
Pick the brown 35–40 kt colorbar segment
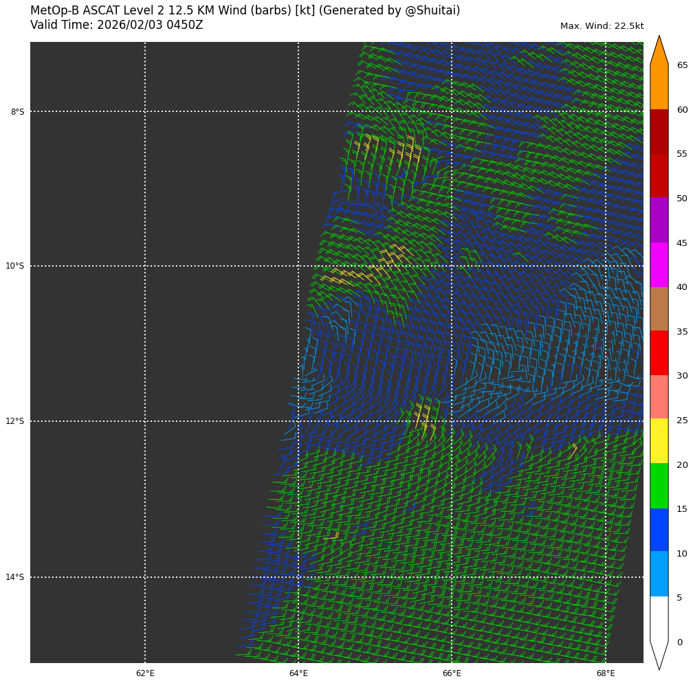659,309
